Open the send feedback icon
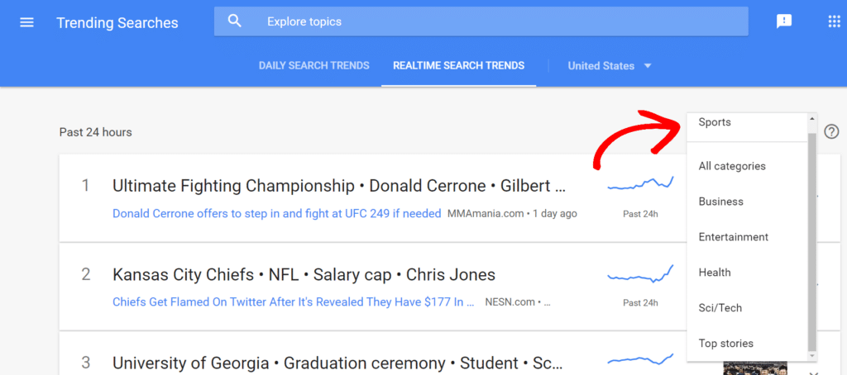The image size is (847, 375). pos(784,21)
